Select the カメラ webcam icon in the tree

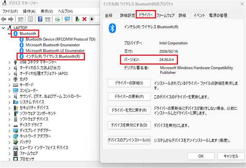click(15, 79)
